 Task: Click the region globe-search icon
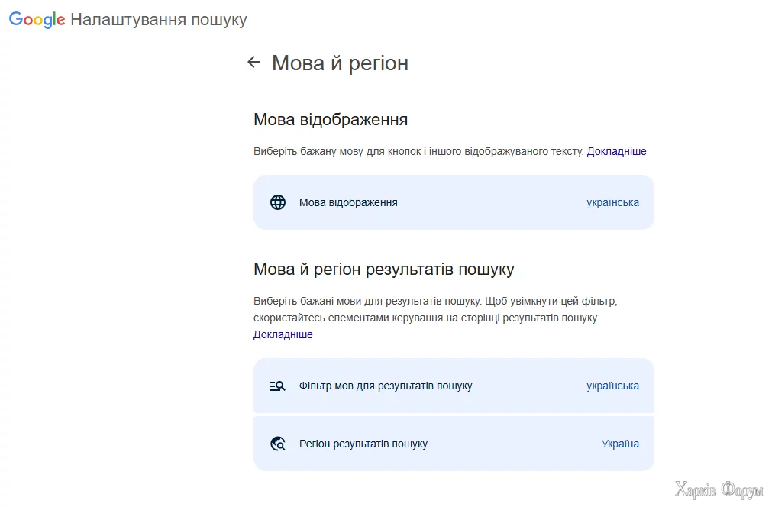278,444
